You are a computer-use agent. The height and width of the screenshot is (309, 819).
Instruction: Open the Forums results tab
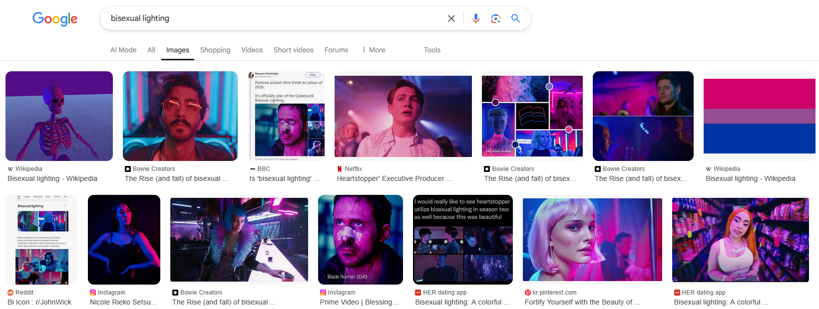click(336, 50)
